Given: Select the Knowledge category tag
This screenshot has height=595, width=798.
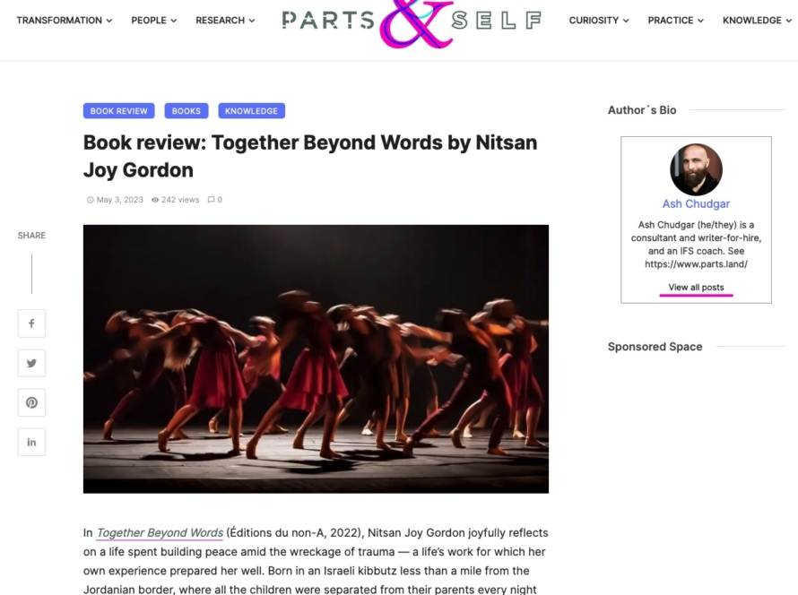Looking at the screenshot, I should point(251,111).
